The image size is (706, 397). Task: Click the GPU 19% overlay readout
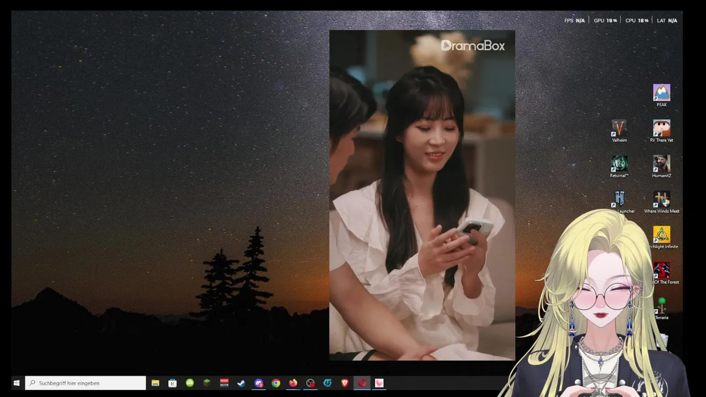[x=605, y=20]
